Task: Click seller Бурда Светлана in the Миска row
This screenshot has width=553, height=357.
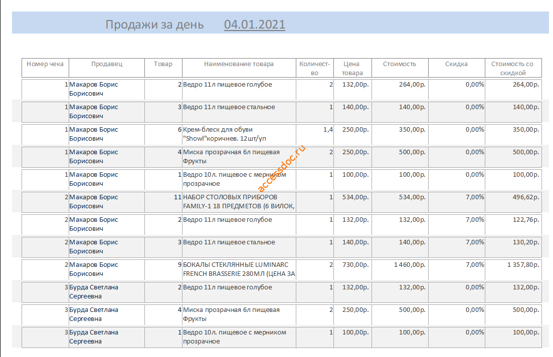Action: (93, 314)
